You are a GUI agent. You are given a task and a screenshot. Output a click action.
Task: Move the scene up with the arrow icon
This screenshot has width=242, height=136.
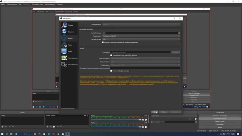(9, 127)
